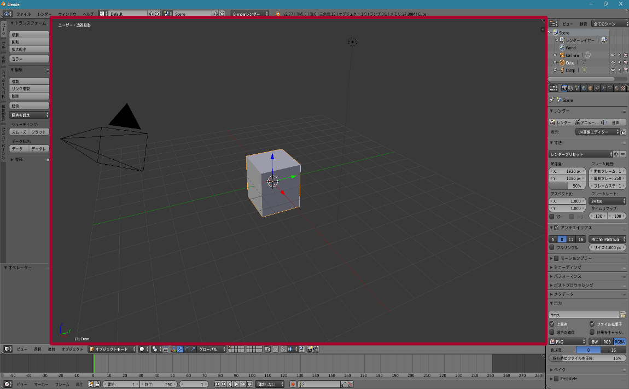Uncheck the 上書き overwrite checkbox
The image size is (629, 389).
(552, 324)
